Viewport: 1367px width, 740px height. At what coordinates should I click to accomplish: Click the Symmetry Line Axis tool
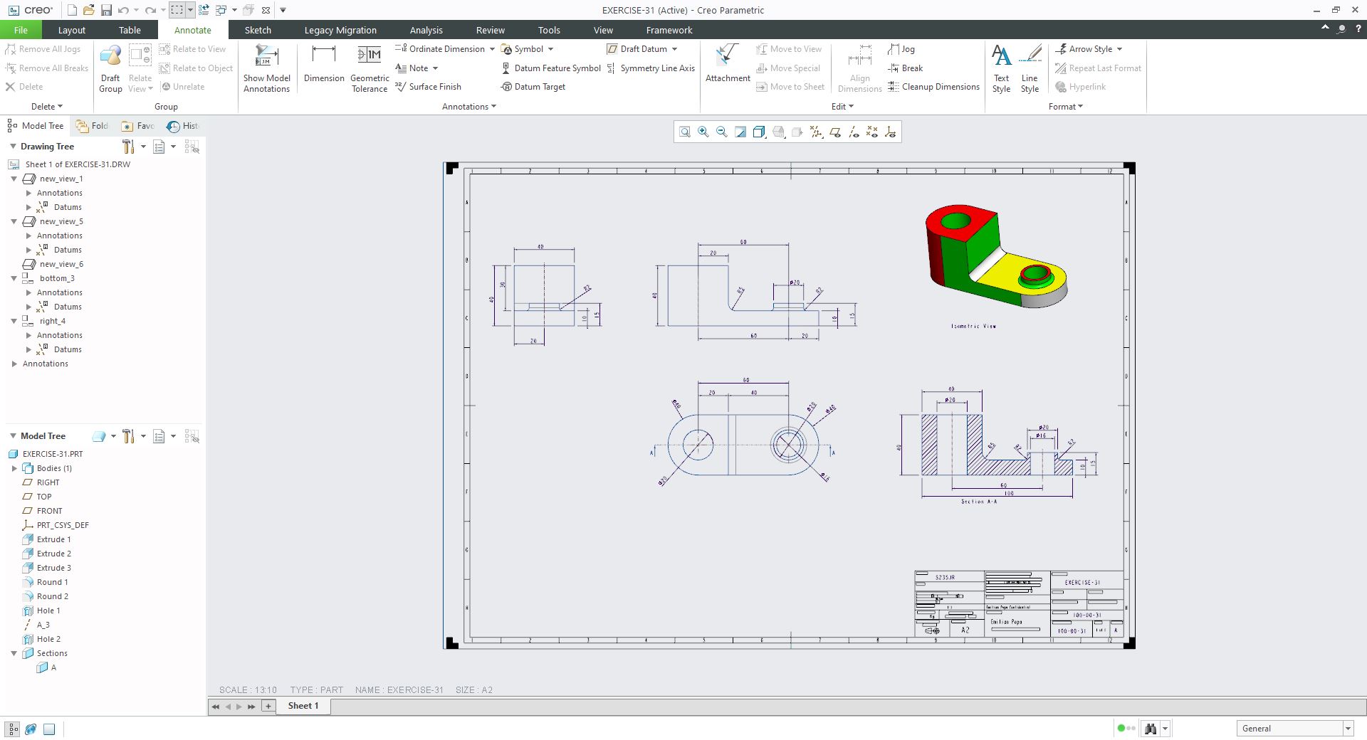(651, 68)
